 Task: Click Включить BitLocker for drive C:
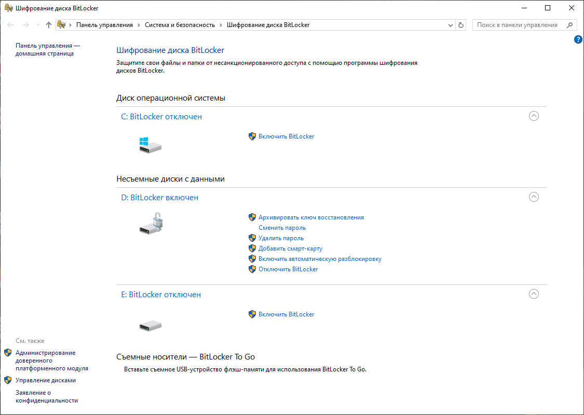click(x=286, y=136)
